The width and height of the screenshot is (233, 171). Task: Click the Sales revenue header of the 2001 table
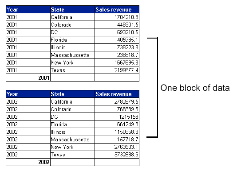point(117,9)
